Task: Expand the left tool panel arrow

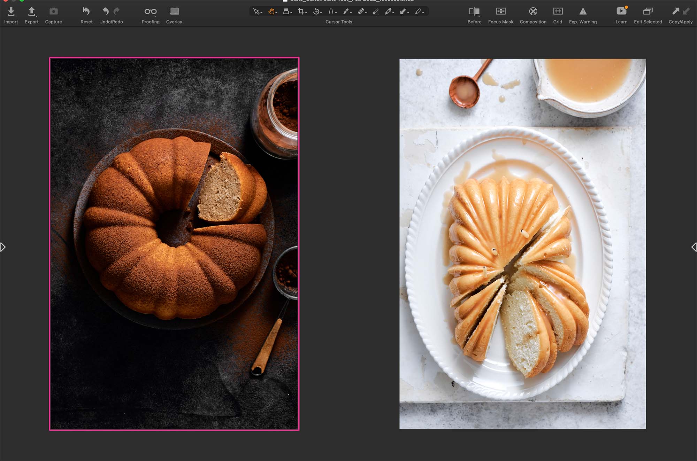Action: click(x=3, y=247)
